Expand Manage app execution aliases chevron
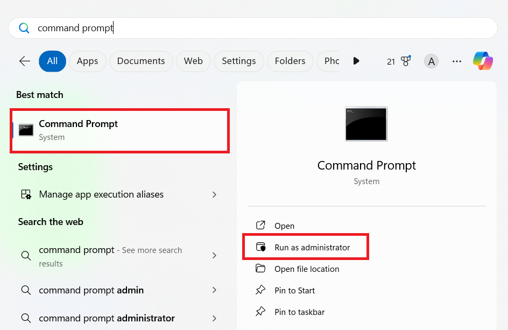 (x=214, y=194)
